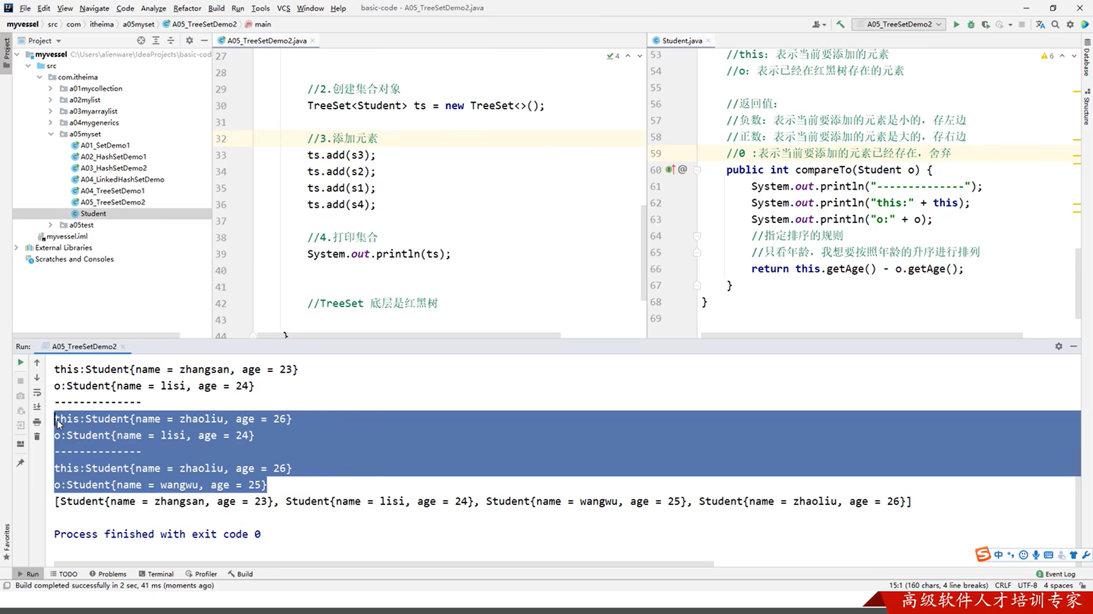Select A04_TreeSetDemo1 in project tree
The image size is (1093, 614).
tap(112, 191)
